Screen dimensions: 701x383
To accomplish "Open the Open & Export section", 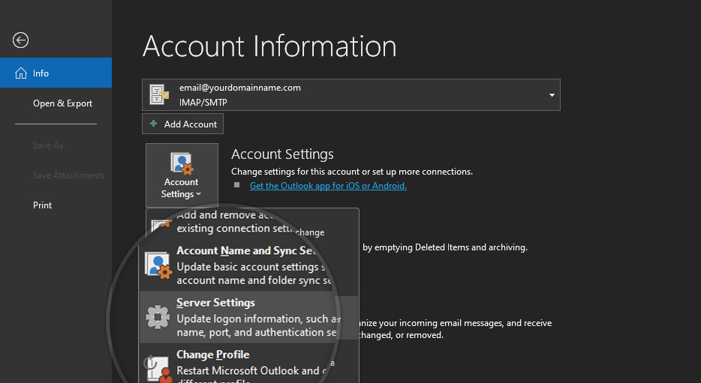I will tap(62, 103).
